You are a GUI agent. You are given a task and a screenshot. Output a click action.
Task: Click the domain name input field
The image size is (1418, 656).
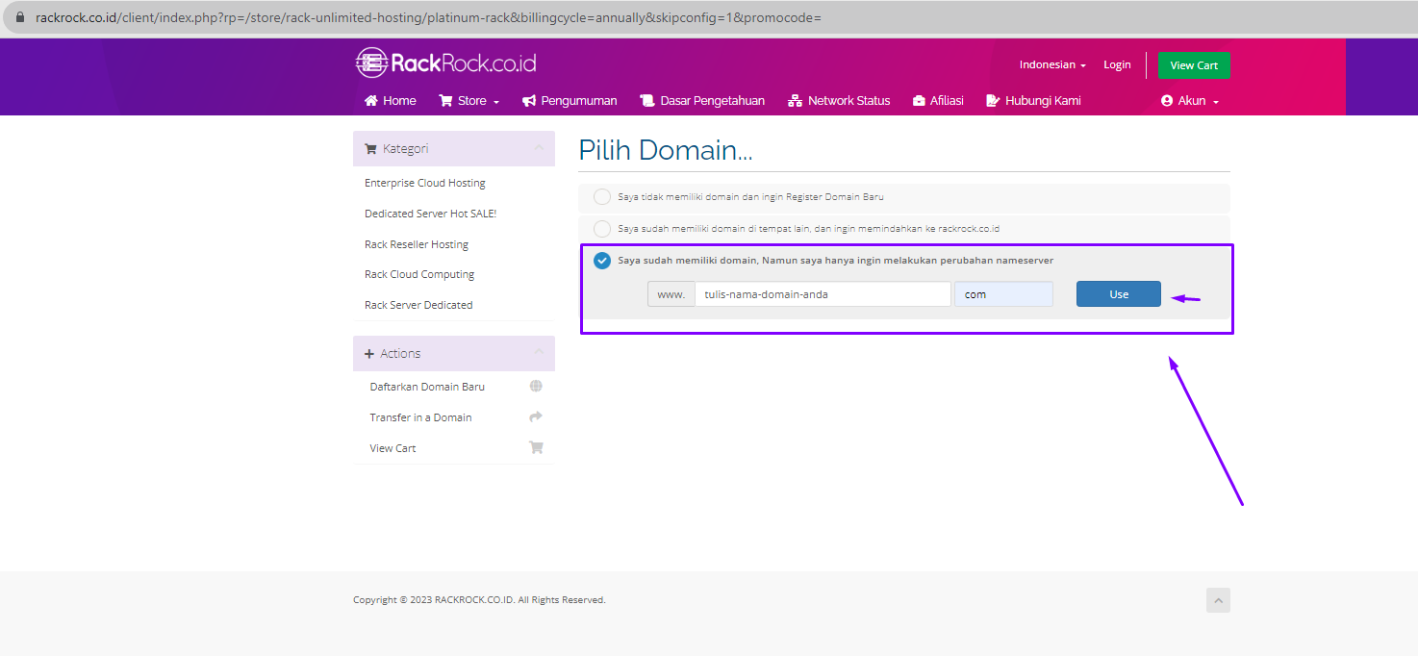[x=823, y=294]
